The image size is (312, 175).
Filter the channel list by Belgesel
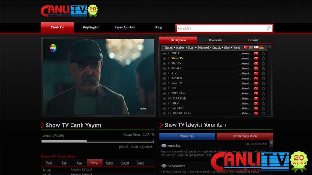pyautogui.click(x=203, y=47)
